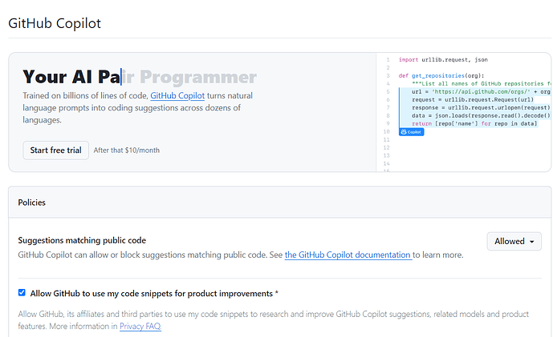The image size is (553, 337).
Task: Click the import urllib.request code line
Action: point(443,60)
